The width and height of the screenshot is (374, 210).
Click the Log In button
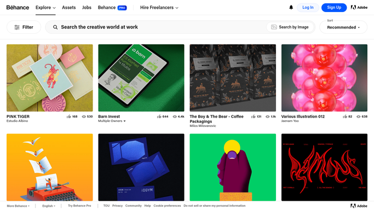pyautogui.click(x=308, y=8)
